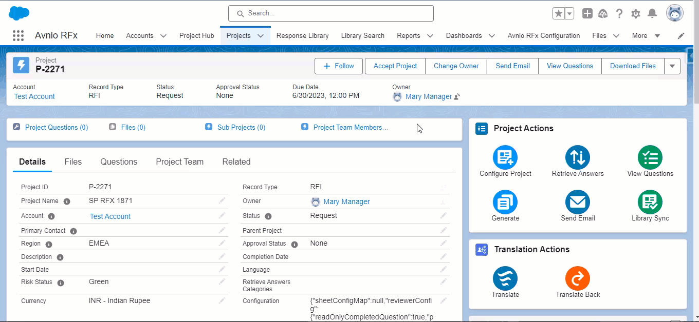This screenshot has width=699, height=322.
Task: Open the Help question mark icon
Action: [x=620, y=13]
